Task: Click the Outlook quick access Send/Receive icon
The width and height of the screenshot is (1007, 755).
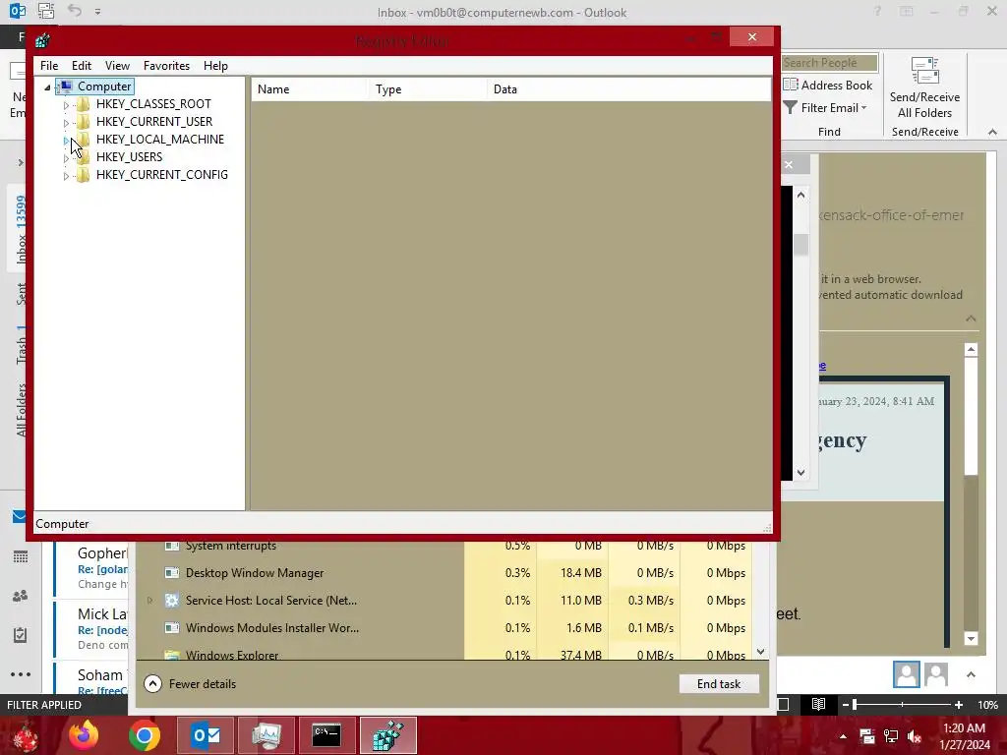Action: (x=45, y=11)
